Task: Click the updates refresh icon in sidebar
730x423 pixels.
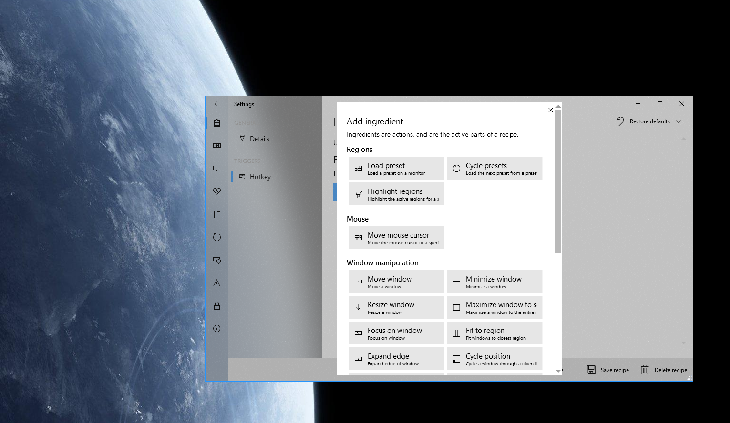Action: click(217, 237)
